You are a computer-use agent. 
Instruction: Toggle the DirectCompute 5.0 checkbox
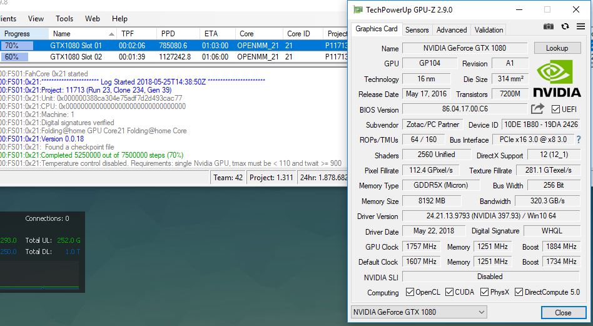519,292
